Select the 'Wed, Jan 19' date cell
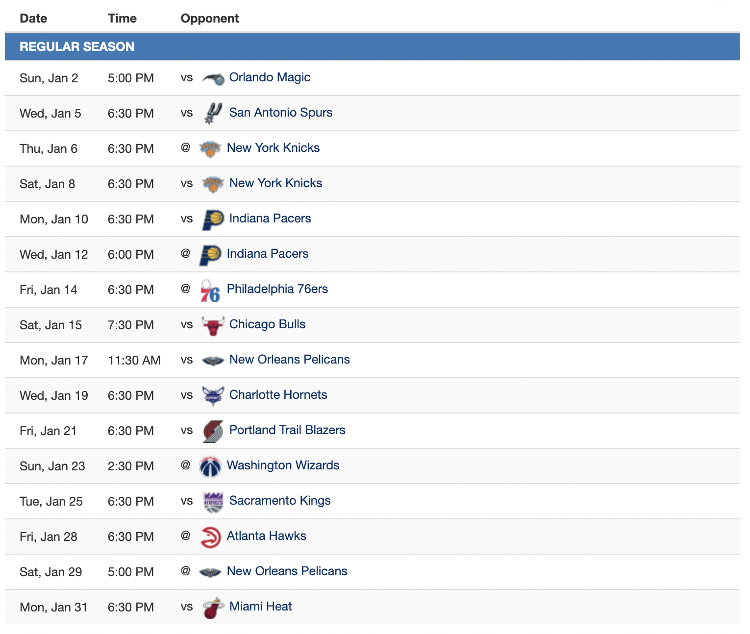This screenshot has height=634, width=750. click(54, 396)
